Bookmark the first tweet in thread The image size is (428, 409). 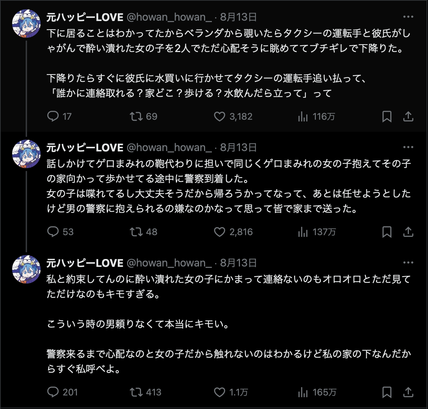[387, 117]
